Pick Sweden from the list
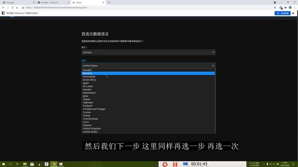Screen dimensions: 298x167 [148, 90]
